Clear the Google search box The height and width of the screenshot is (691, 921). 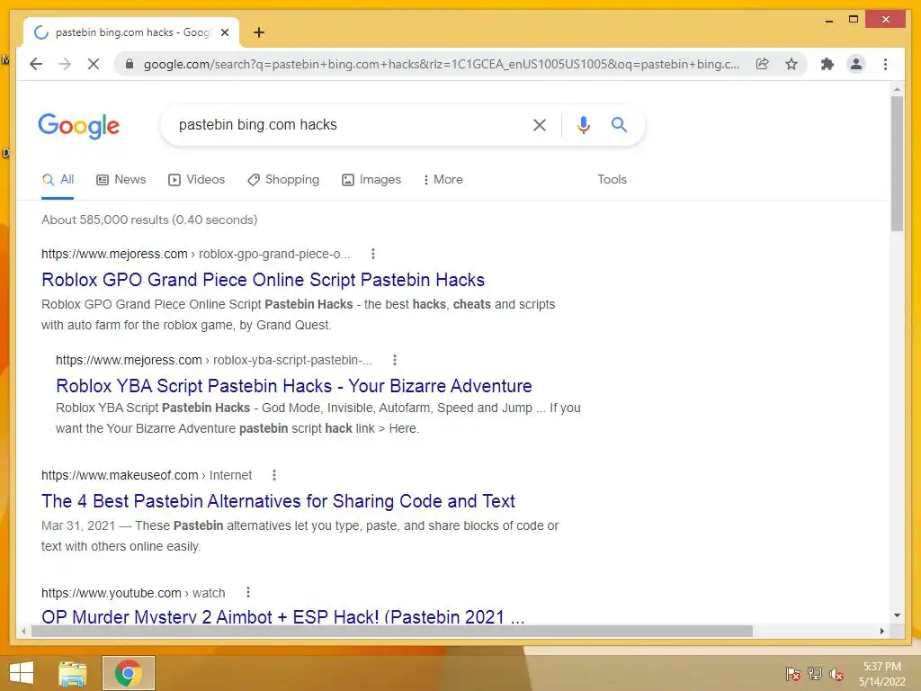tap(540, 124)
